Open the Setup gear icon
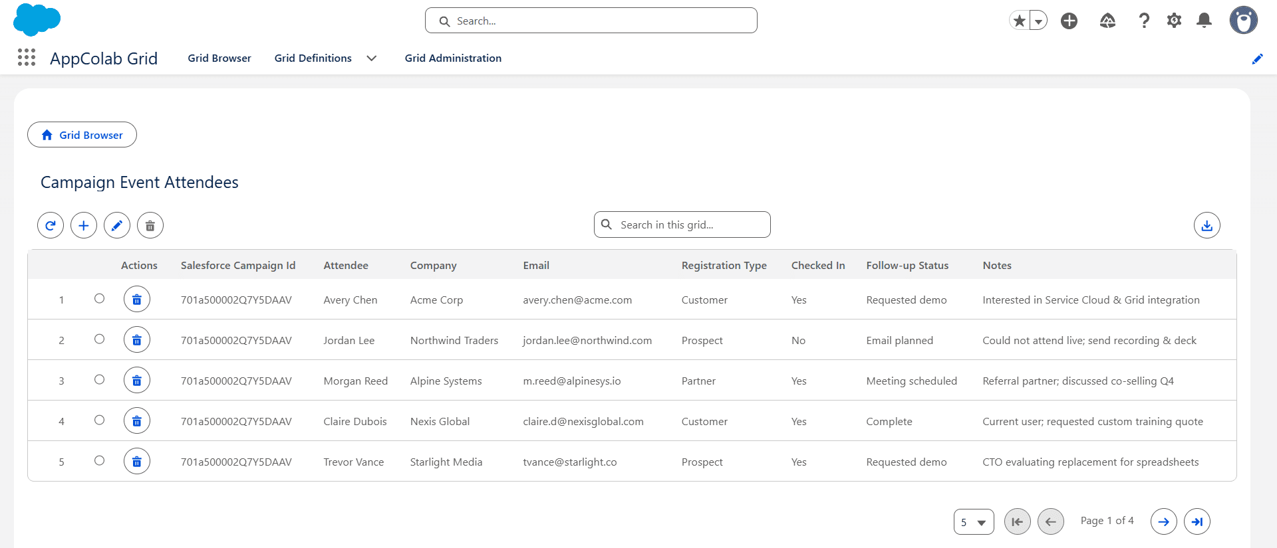Image resolution: width=1277 pixels, height=548 pixels. tap(1174, 21)
